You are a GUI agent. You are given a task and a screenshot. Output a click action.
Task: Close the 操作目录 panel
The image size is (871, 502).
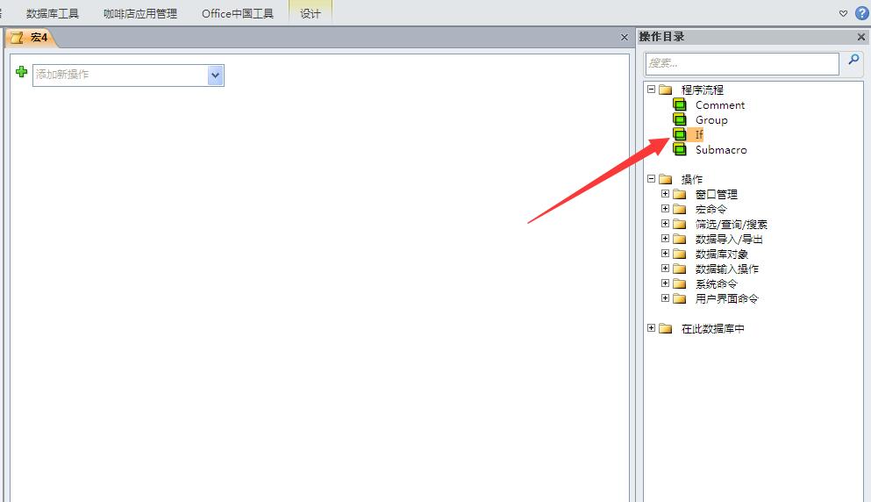pyautogui.click(x=861, y=37)
